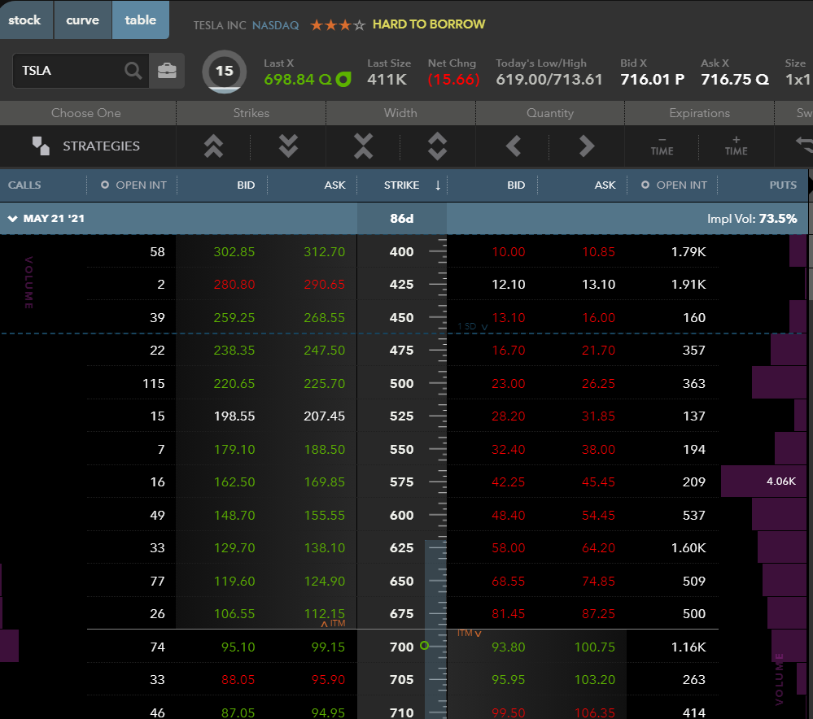
Task: Click put open interest 1.60K at strike 625
Action: (688, 548)
